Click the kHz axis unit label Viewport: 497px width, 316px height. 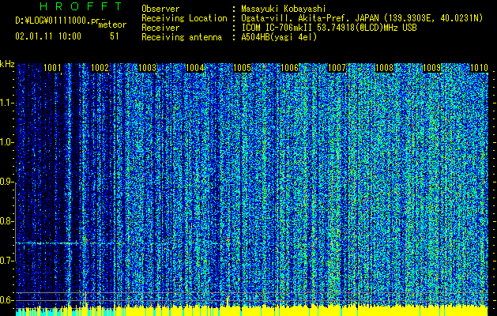7,64
